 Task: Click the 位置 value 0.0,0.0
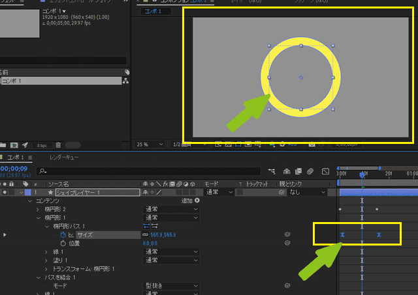[x=150, y=244]
